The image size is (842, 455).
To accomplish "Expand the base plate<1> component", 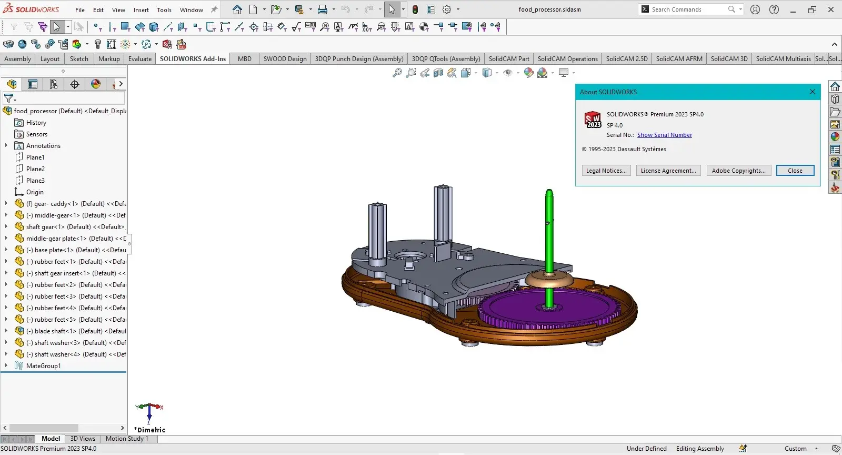I will tap(6, 250).
